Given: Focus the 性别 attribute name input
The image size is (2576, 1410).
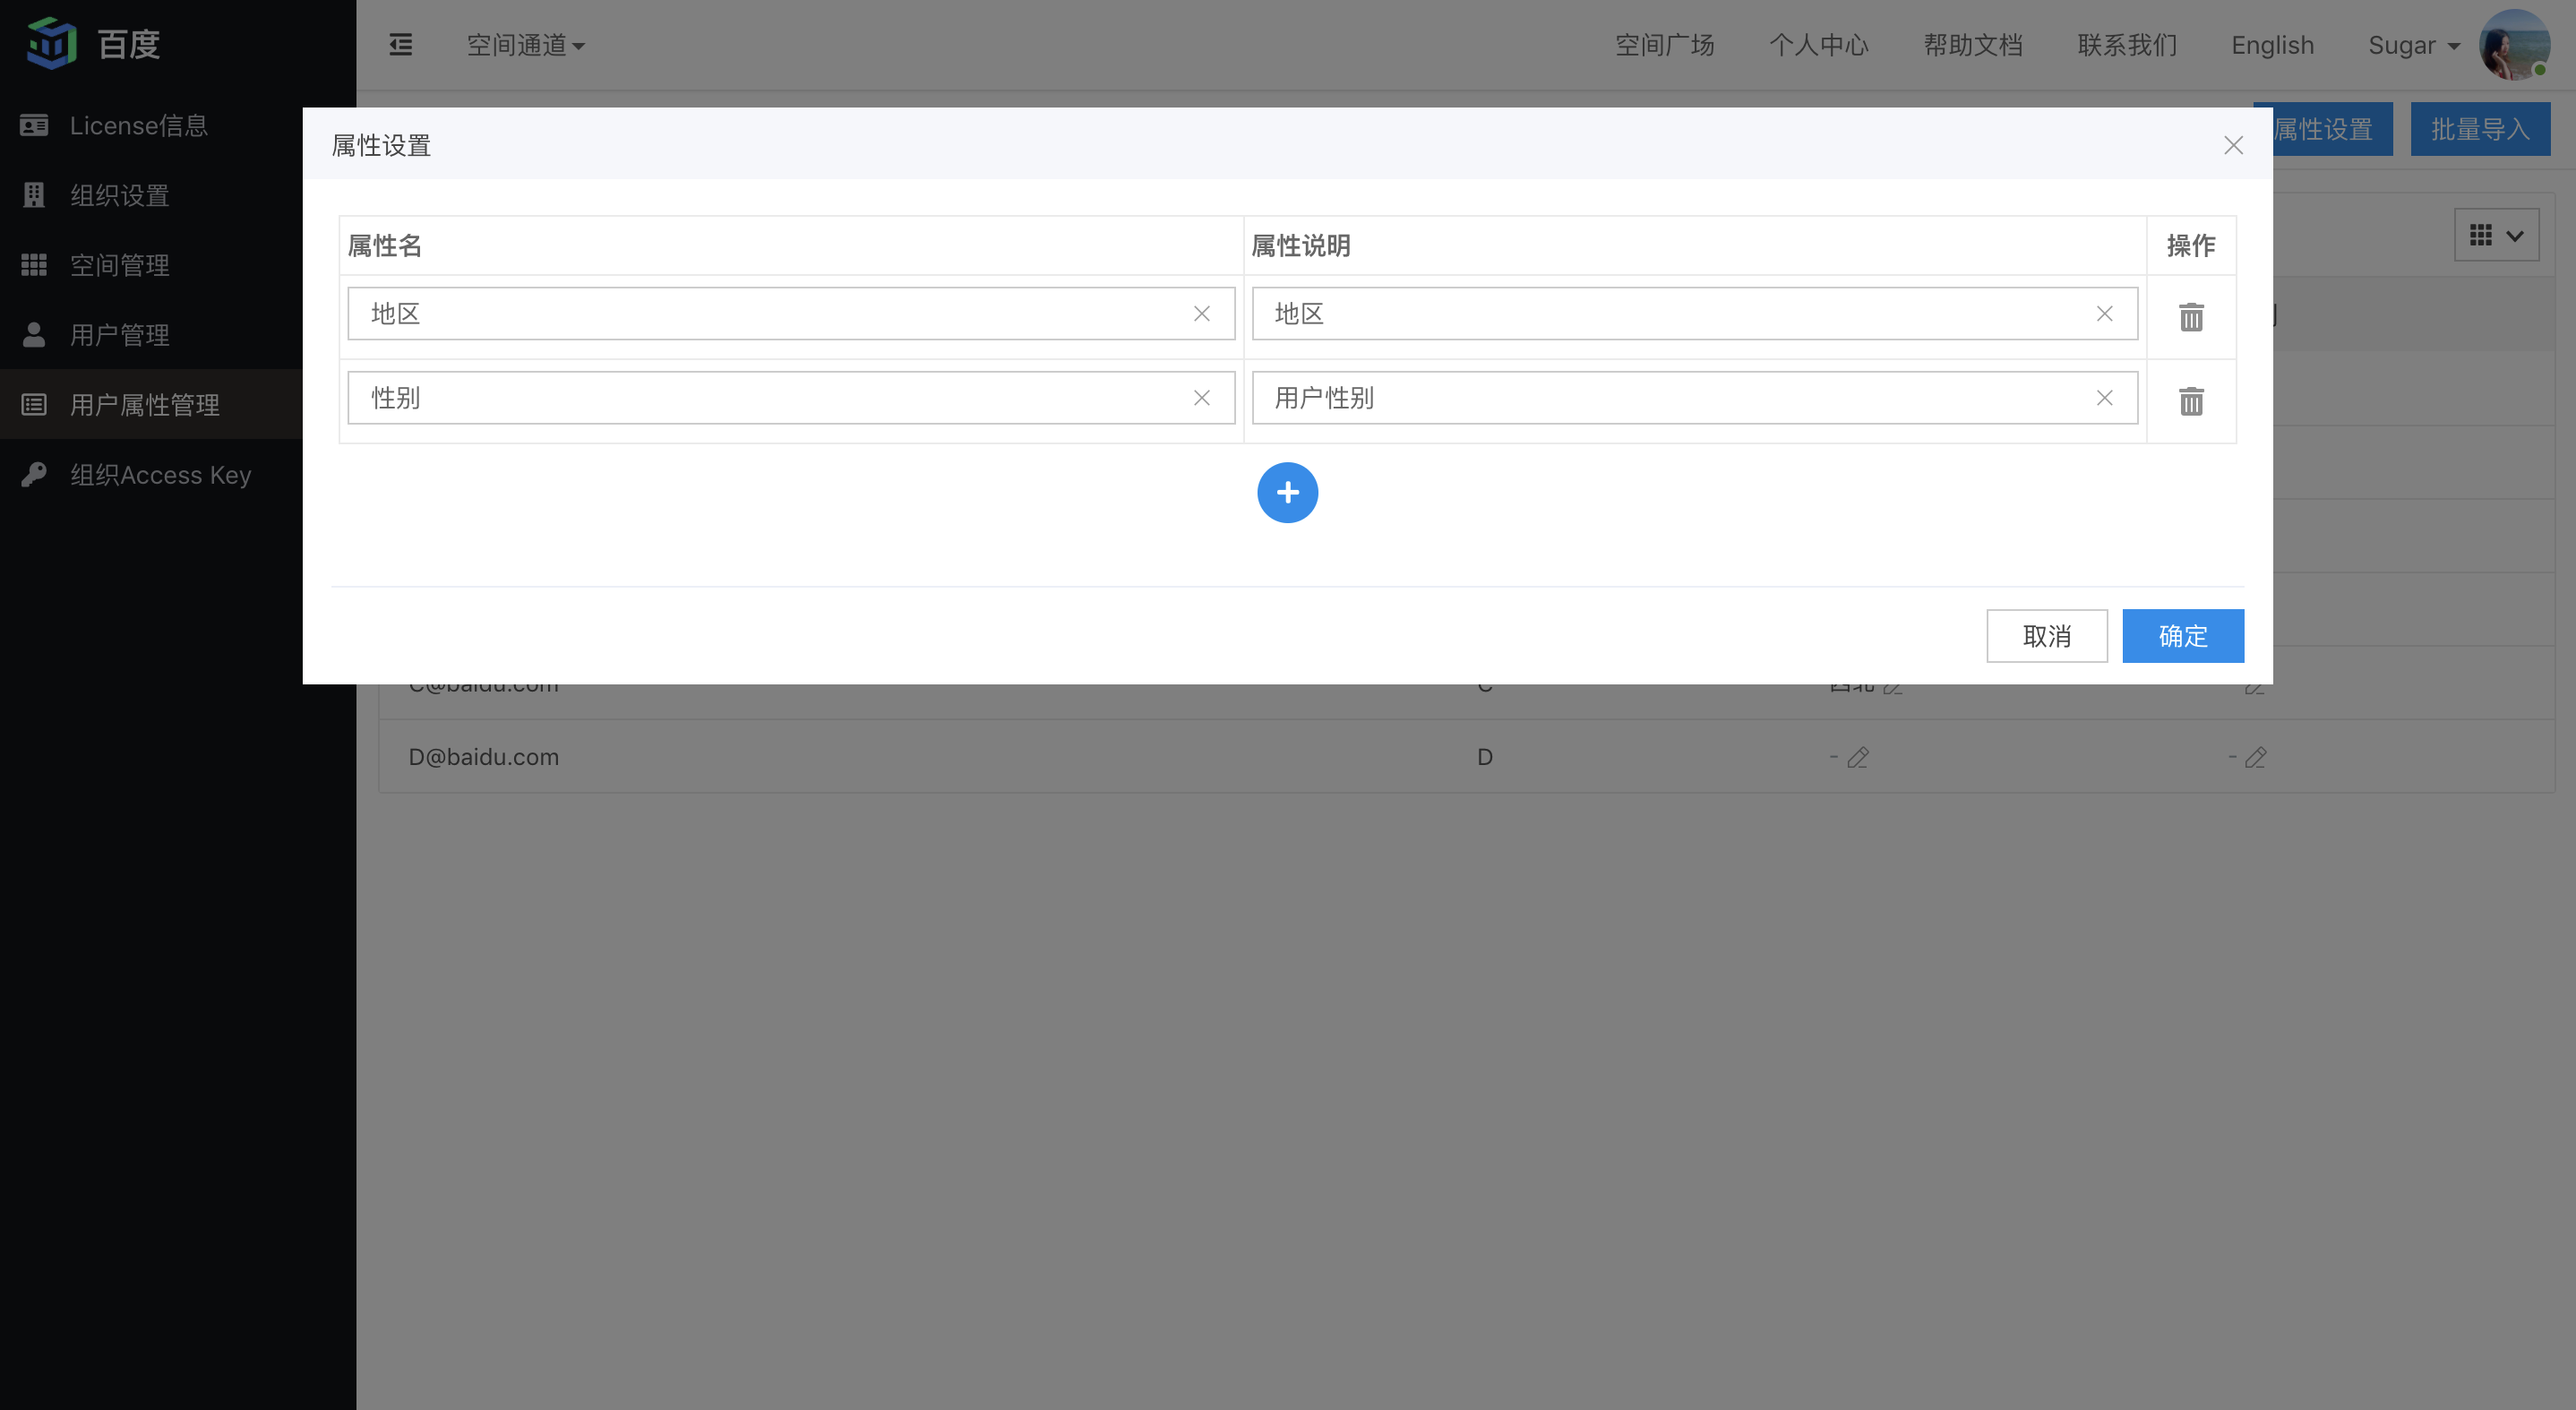Looking at the screenshot, I should click(x=791, y=398).
